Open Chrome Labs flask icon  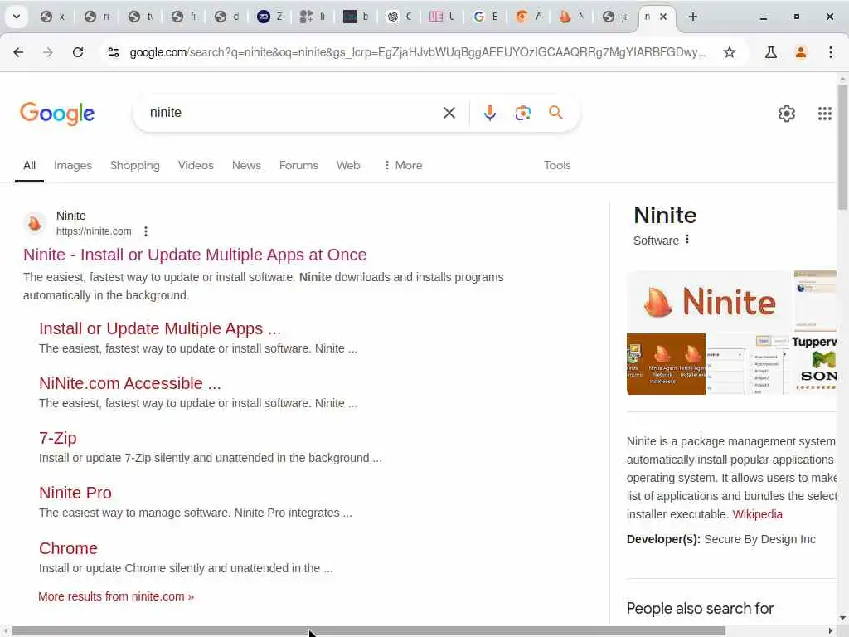click(771, 52)
